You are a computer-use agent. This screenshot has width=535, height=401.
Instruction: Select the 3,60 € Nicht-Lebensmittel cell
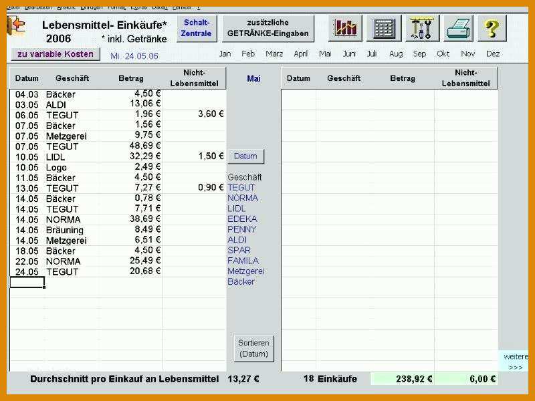point(195,114)
